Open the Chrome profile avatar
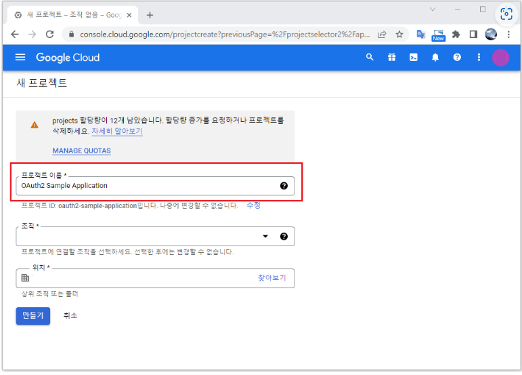This screenshot has width=522, height=375. click(x=491, y=34)
